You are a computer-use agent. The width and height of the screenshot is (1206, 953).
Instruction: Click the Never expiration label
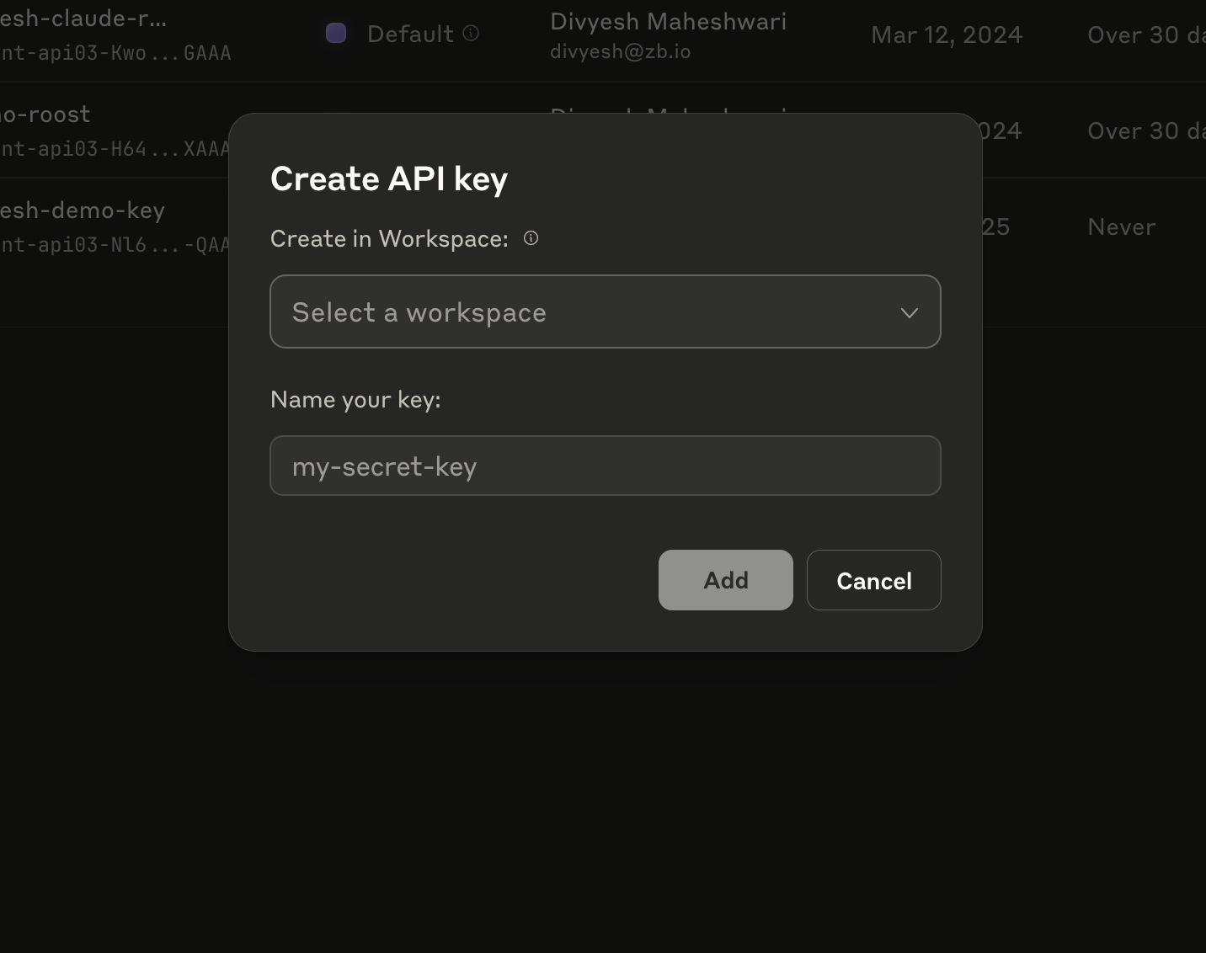pos(1120,226)
